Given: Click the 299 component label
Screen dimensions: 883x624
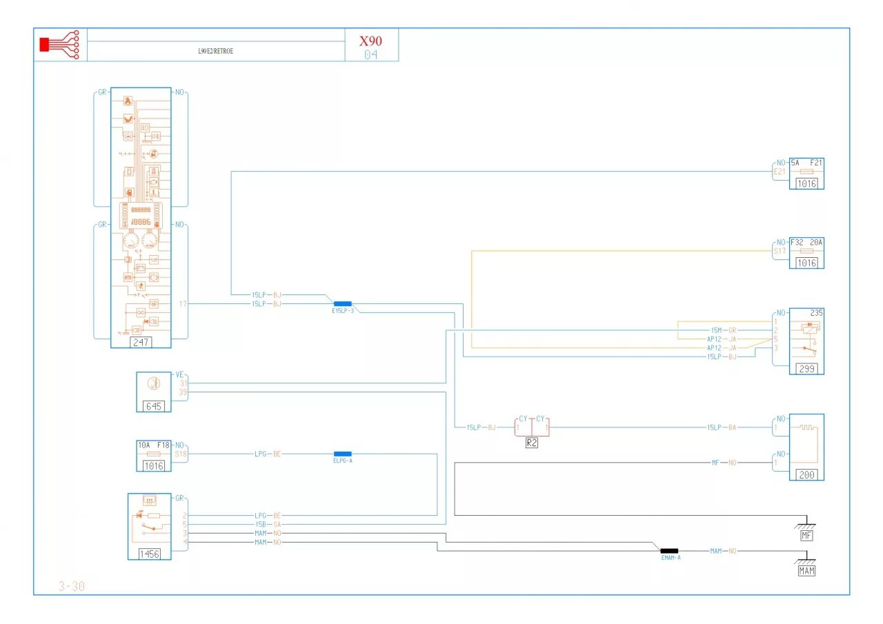Looking at the screenshot, I should pyautogui.click(x=806, y=369).
